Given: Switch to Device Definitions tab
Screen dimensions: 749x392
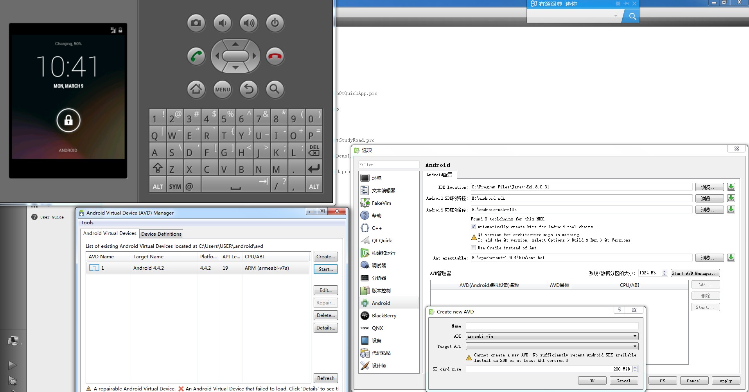Looking at the screenshot, I should pyautogui.click(x=161, y=234).
